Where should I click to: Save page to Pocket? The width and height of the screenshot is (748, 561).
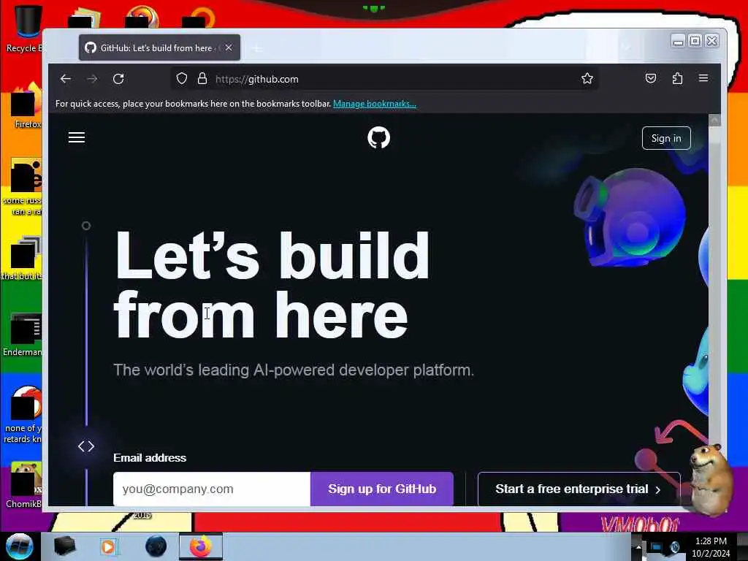(651, 78)
